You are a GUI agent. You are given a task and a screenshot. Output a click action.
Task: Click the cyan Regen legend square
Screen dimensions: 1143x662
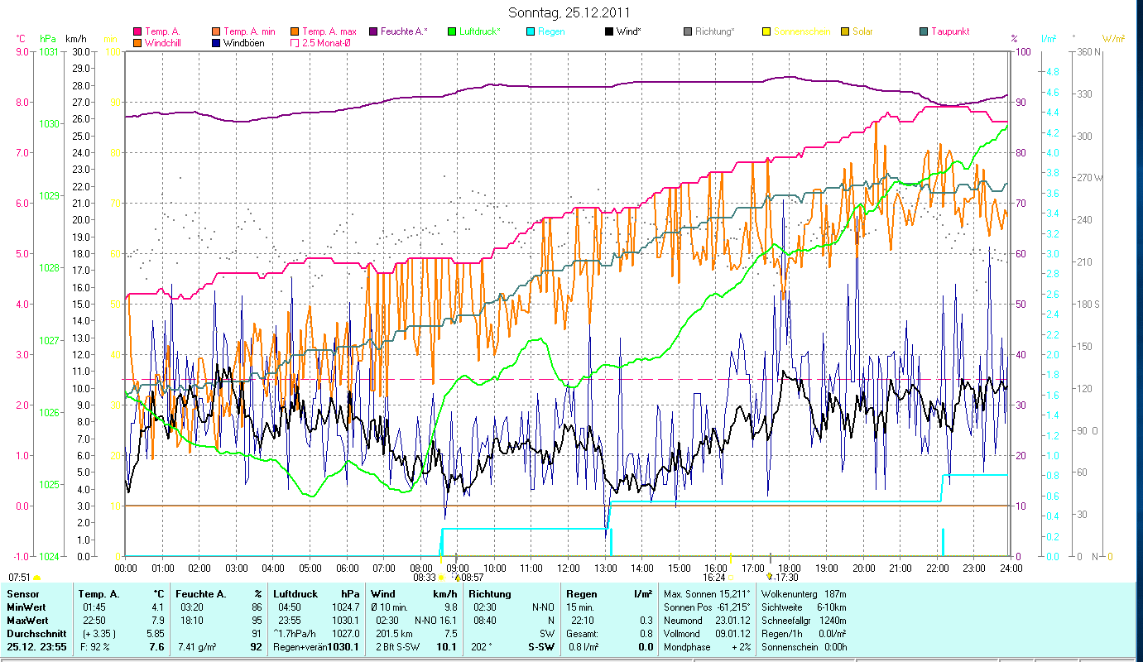pyautogui.click(x=530, y=32)
